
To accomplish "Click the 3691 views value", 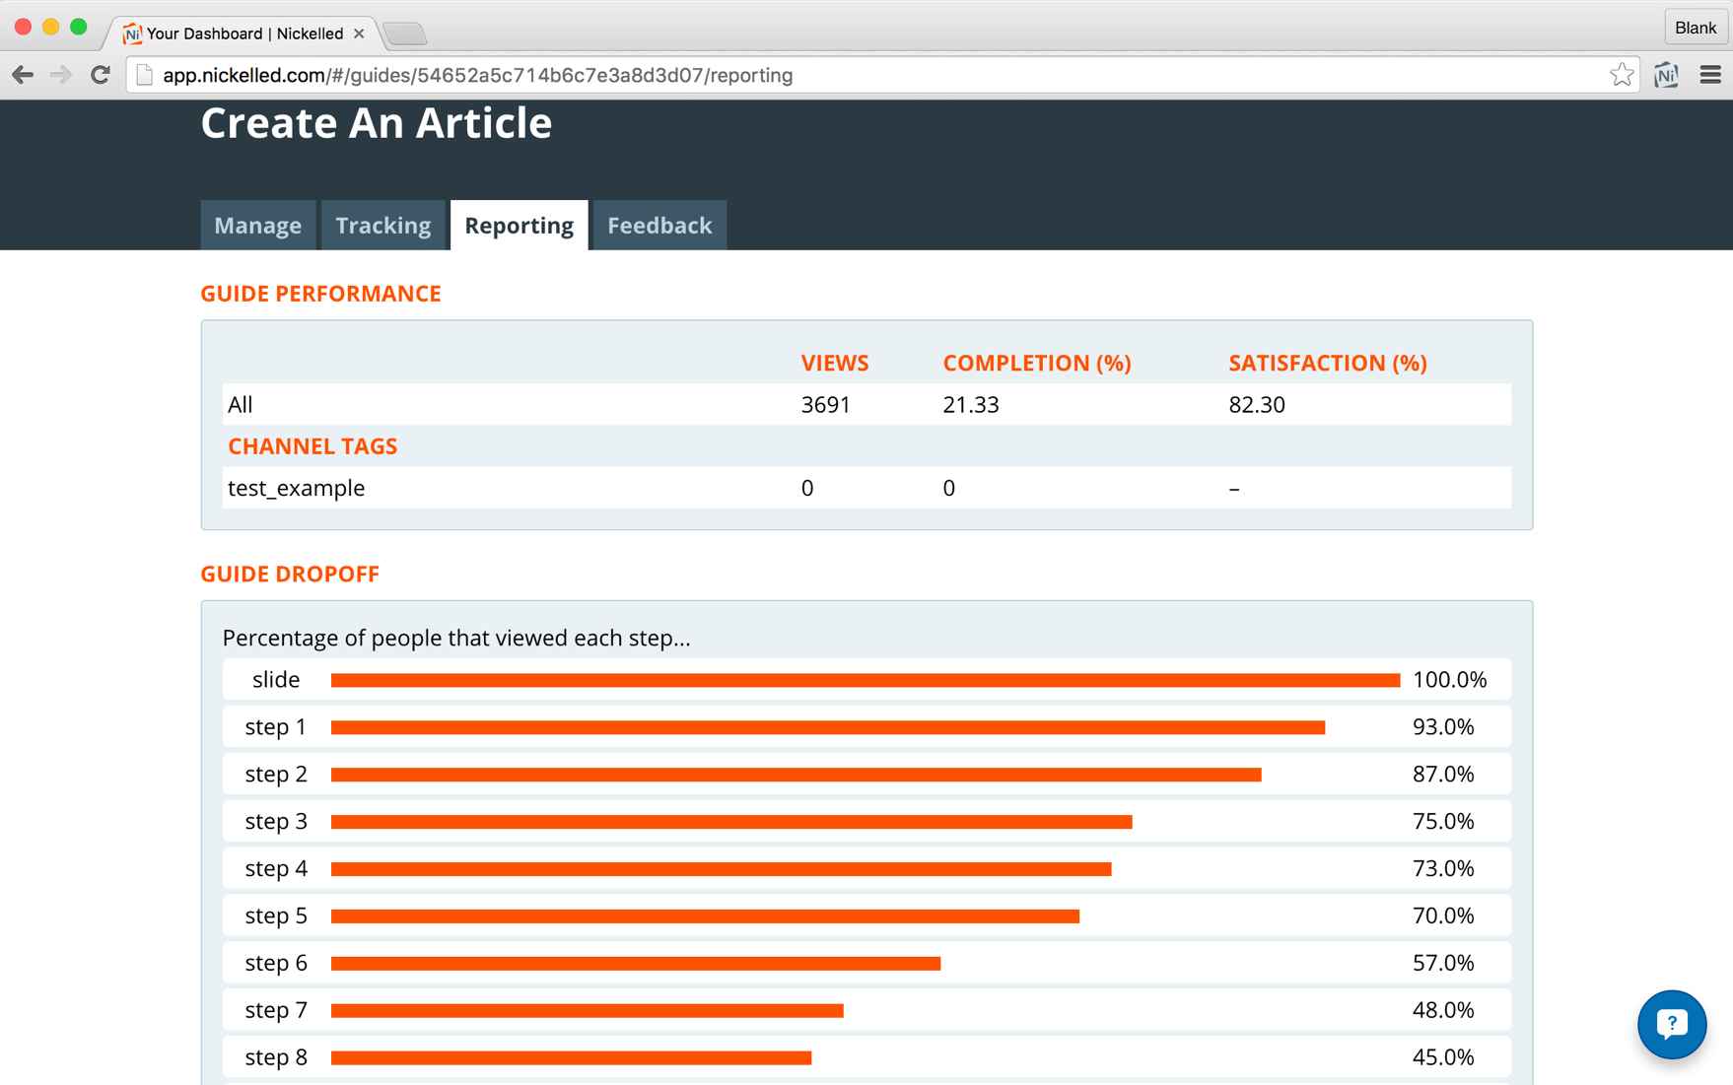I will 825,405.
